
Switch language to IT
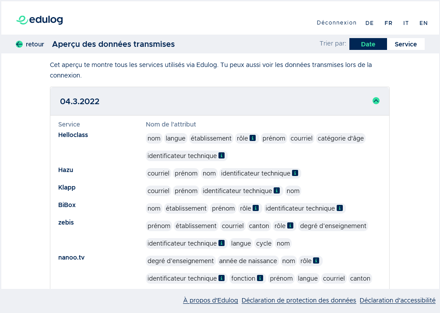[x=406, y=23]
